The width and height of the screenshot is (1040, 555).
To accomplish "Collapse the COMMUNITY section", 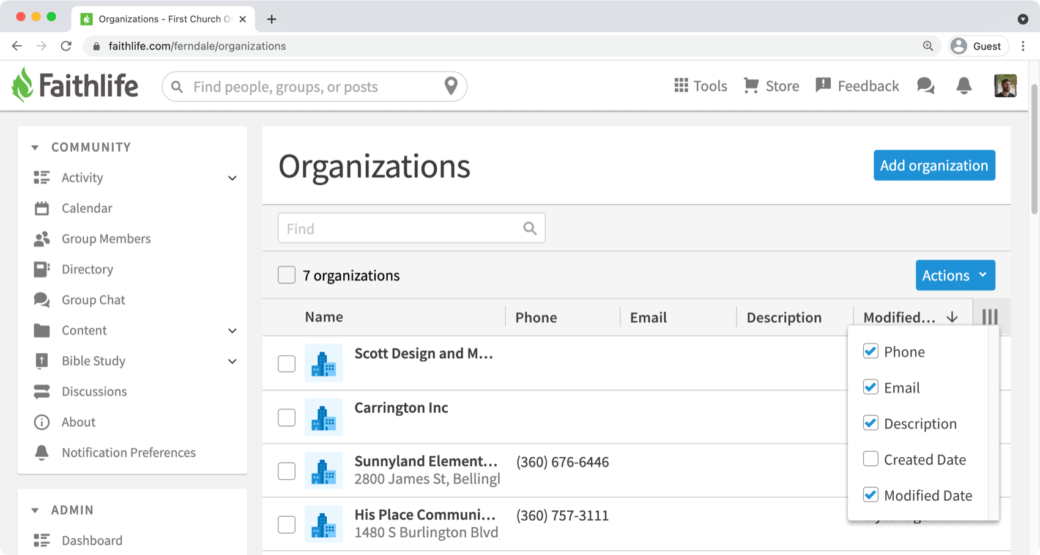I will pos(35,147).
